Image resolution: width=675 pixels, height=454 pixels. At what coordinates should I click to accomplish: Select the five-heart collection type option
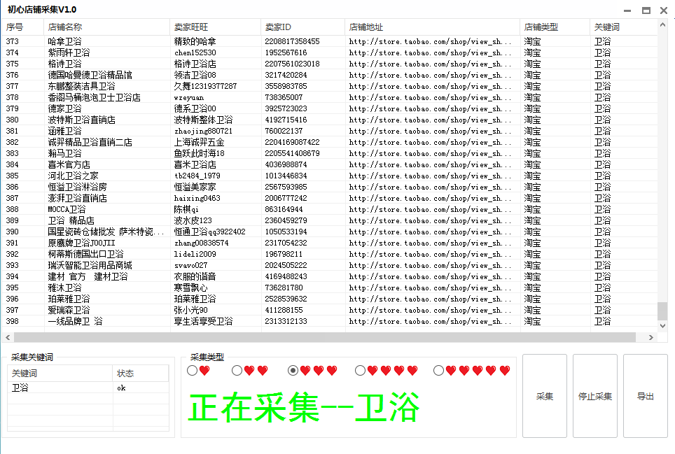pyautogui.click(x=438, y=371)
